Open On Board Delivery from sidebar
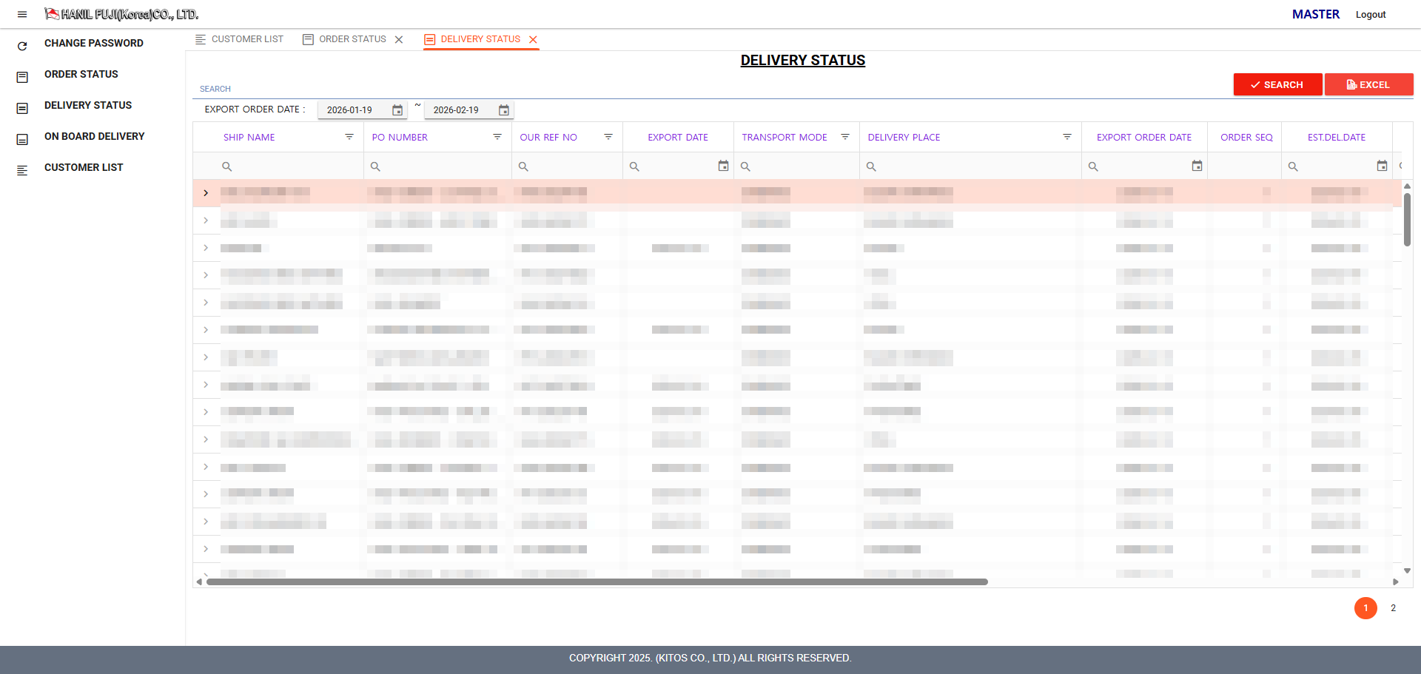Screen dimensions: 1421x674 coord(94,136)
